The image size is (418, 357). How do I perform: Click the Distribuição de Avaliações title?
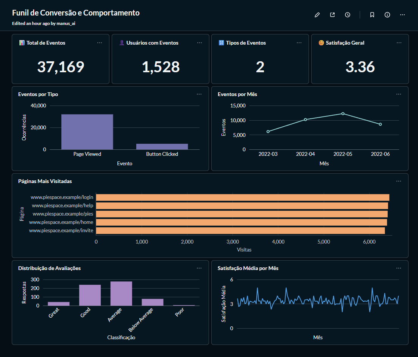coord(50,268)
